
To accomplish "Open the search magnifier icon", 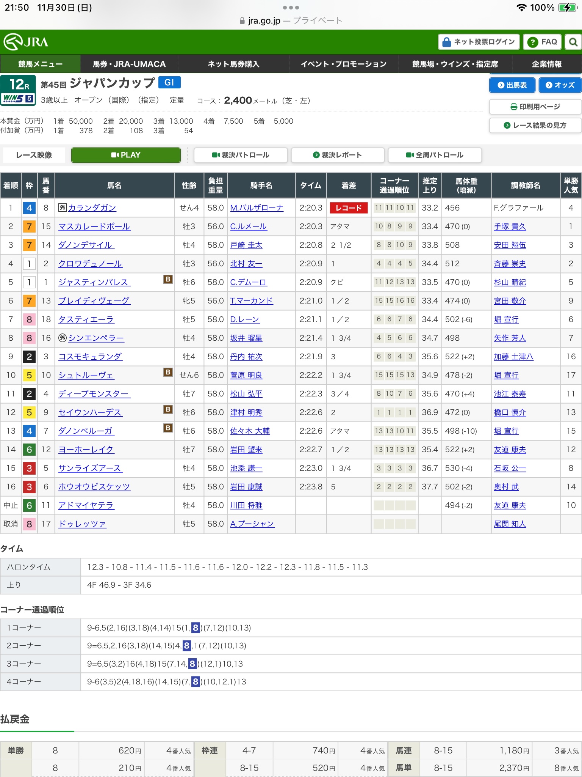I will click(x=573, y=42).
